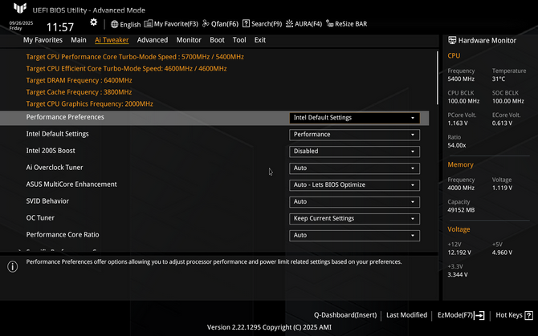Click the Ratio value 54.00x
Viewport: 538px width, 336px height.
coord(457,145)
